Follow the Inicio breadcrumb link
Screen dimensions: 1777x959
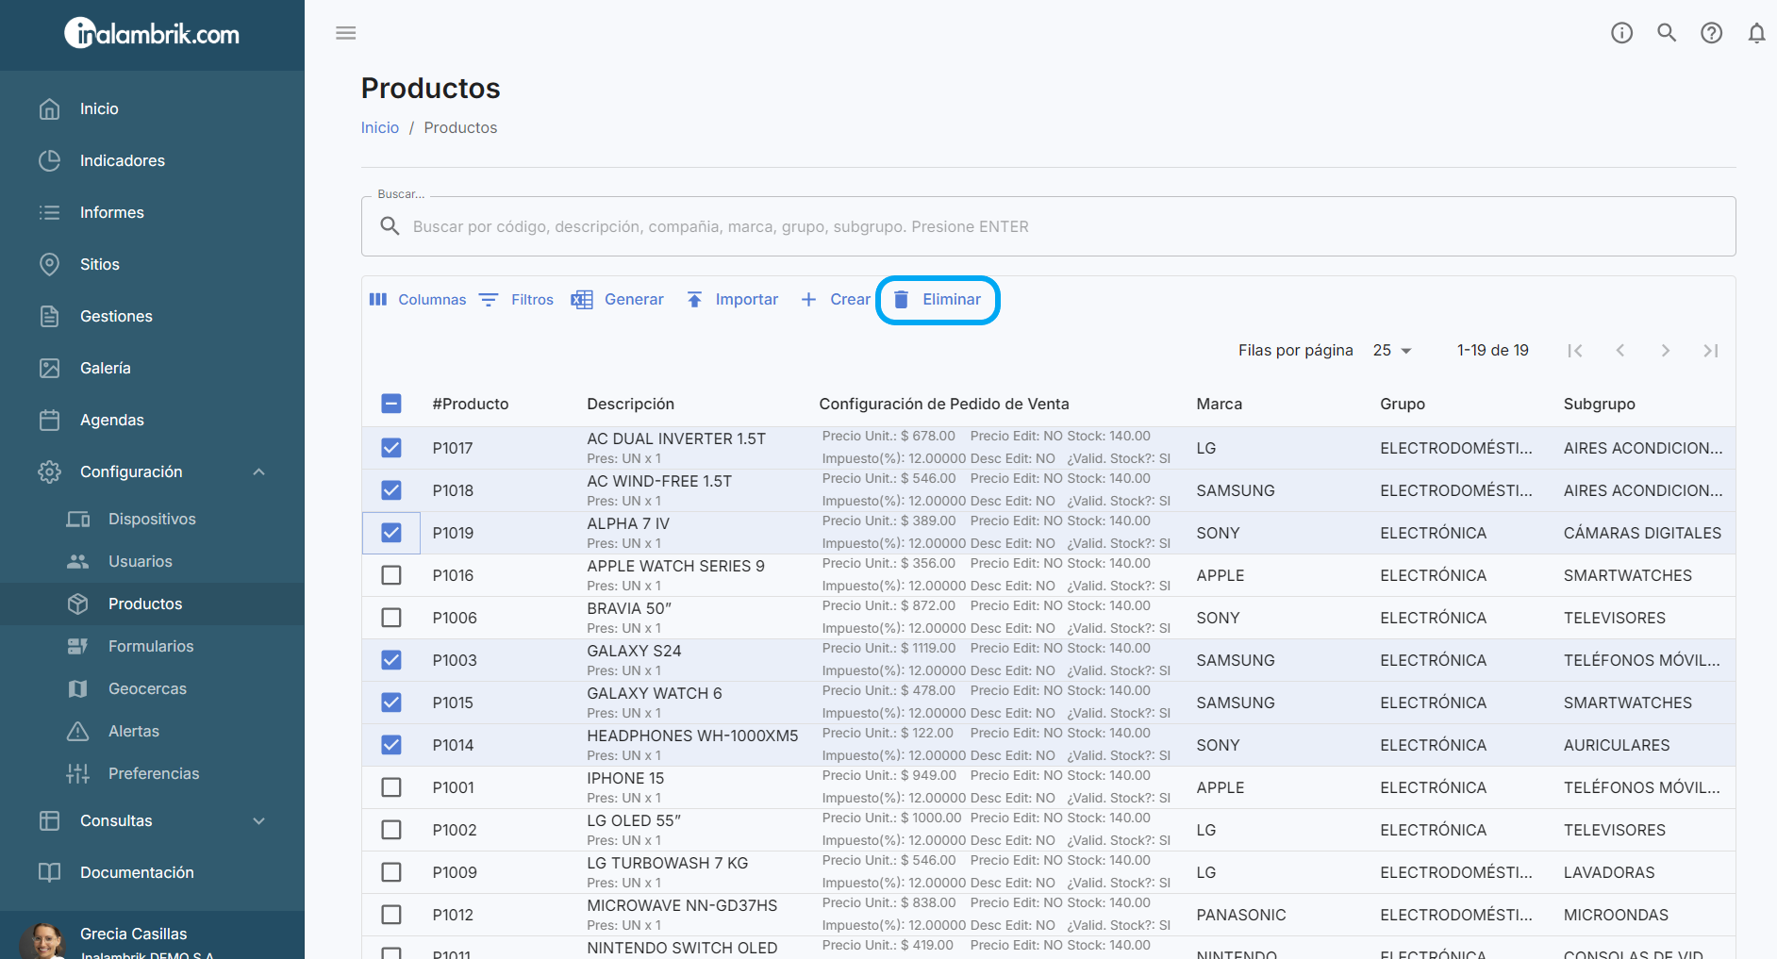(380, 127)
